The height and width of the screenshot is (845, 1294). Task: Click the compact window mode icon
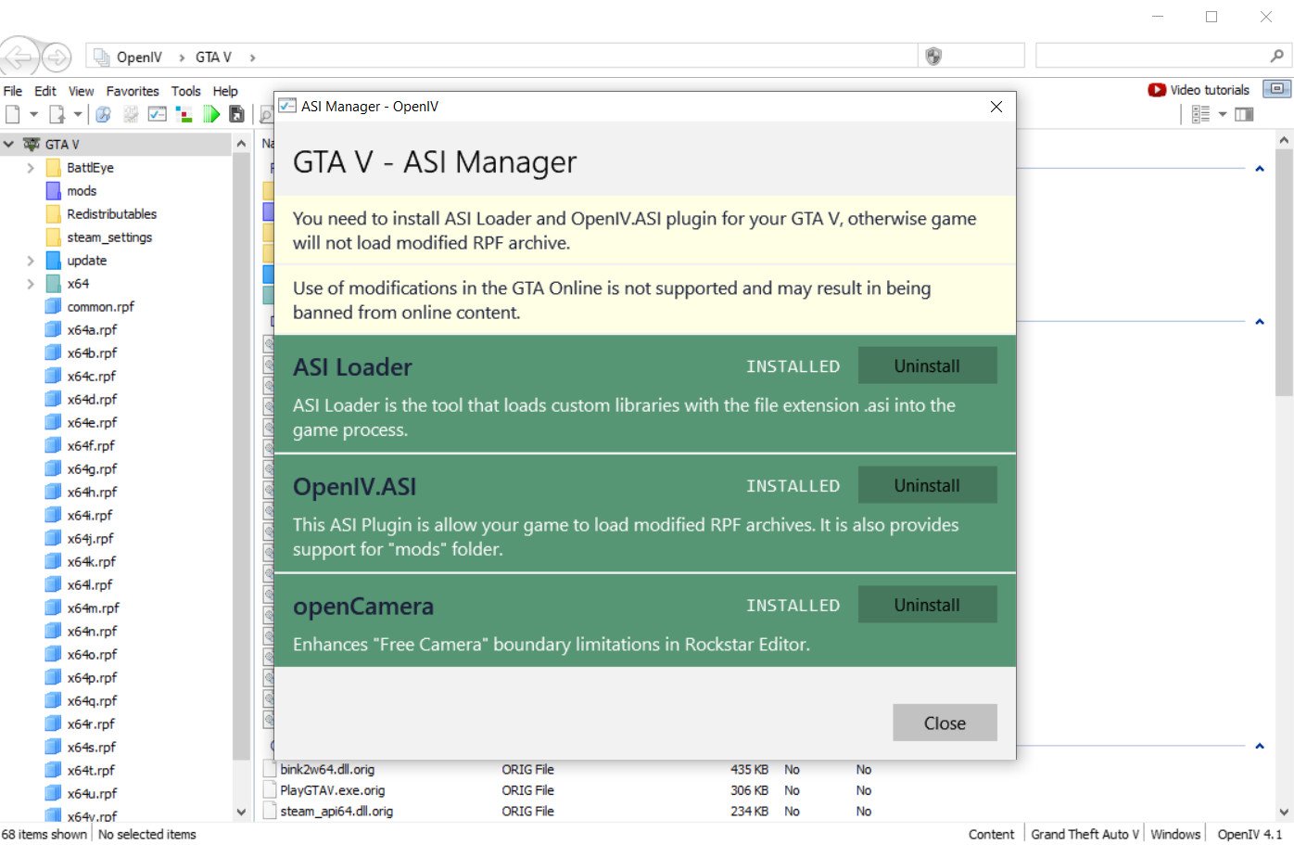[x=1276, y=89]
